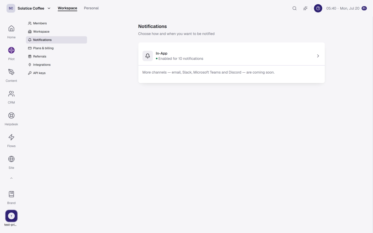
Task: Click "Enabled for 10 notifications" status
Action: 180,58
